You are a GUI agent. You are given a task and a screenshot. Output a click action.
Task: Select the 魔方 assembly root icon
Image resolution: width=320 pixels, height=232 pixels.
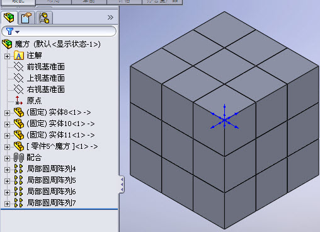[7, 44]
